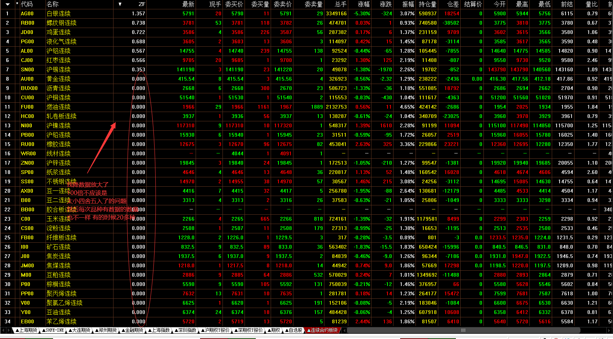Image resolution: width=613 pixels, height=339 pixels.
Task: Go to the 郑州期货 tab
Action: [106, 330]
